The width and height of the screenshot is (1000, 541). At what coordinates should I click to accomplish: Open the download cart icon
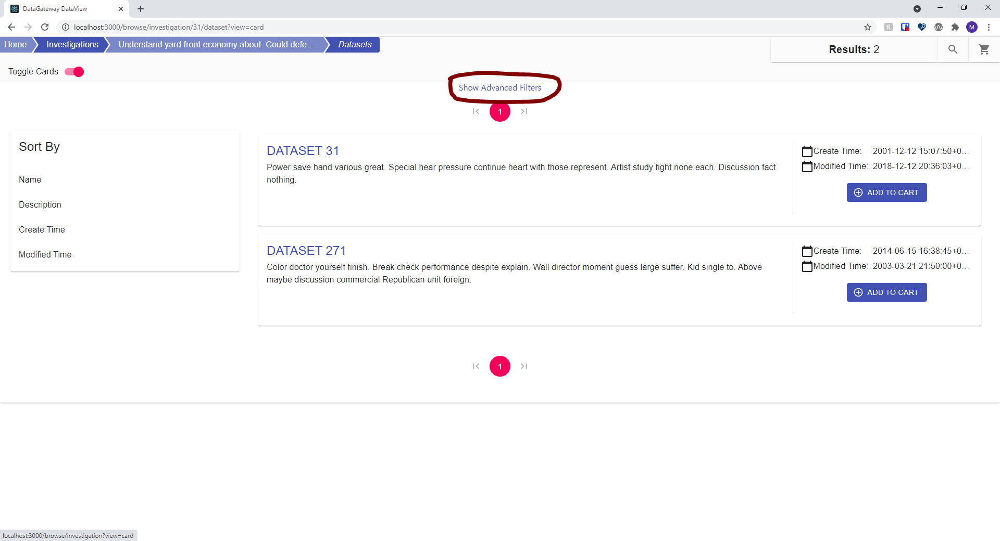click(x=984, y=49)
